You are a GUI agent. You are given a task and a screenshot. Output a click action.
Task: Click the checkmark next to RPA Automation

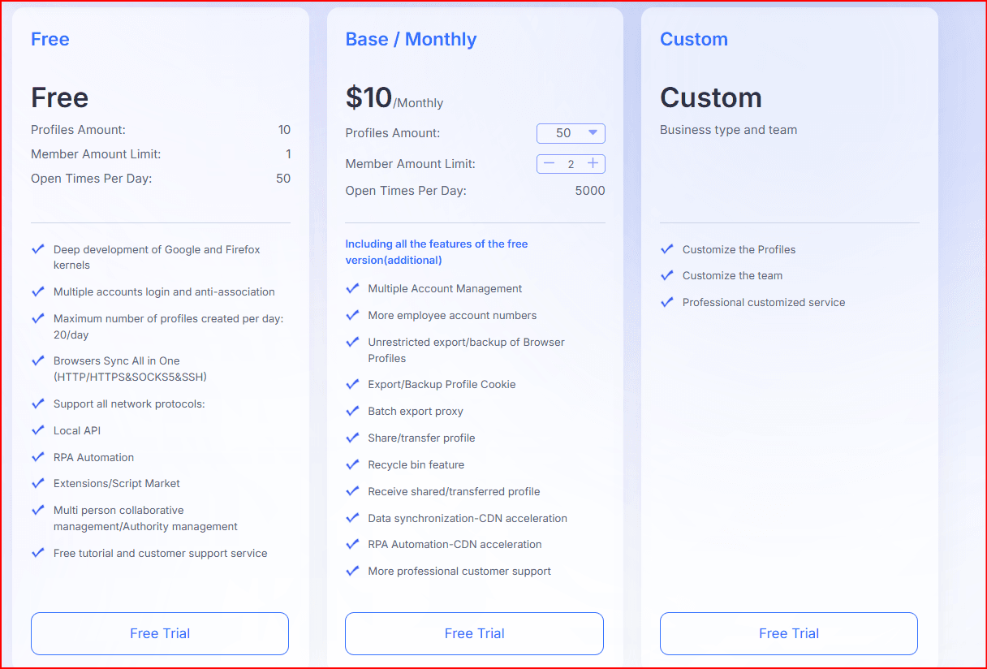click(x=37, y=457)
